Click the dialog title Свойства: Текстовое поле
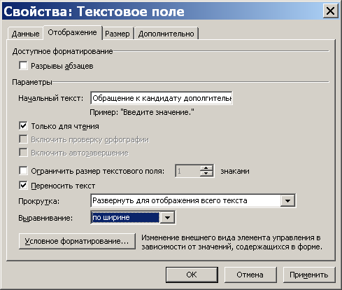Image resolution: width=342 pixels, height=290 pixels. (x=94, y=11)
